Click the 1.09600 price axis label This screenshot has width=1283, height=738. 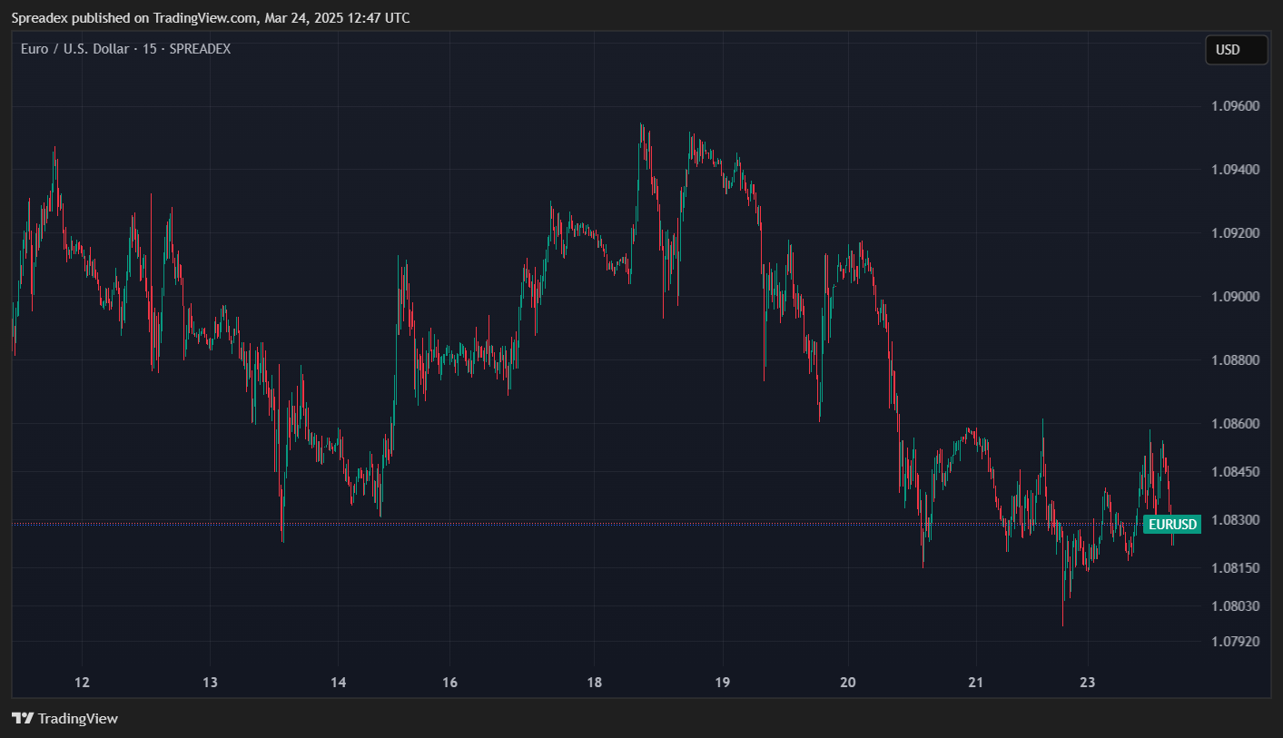click(x=1236, y=106)
